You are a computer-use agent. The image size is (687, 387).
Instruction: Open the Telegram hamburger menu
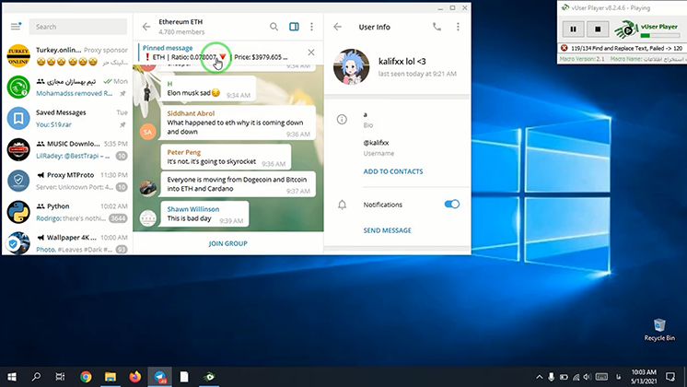(x=17, y=27)
